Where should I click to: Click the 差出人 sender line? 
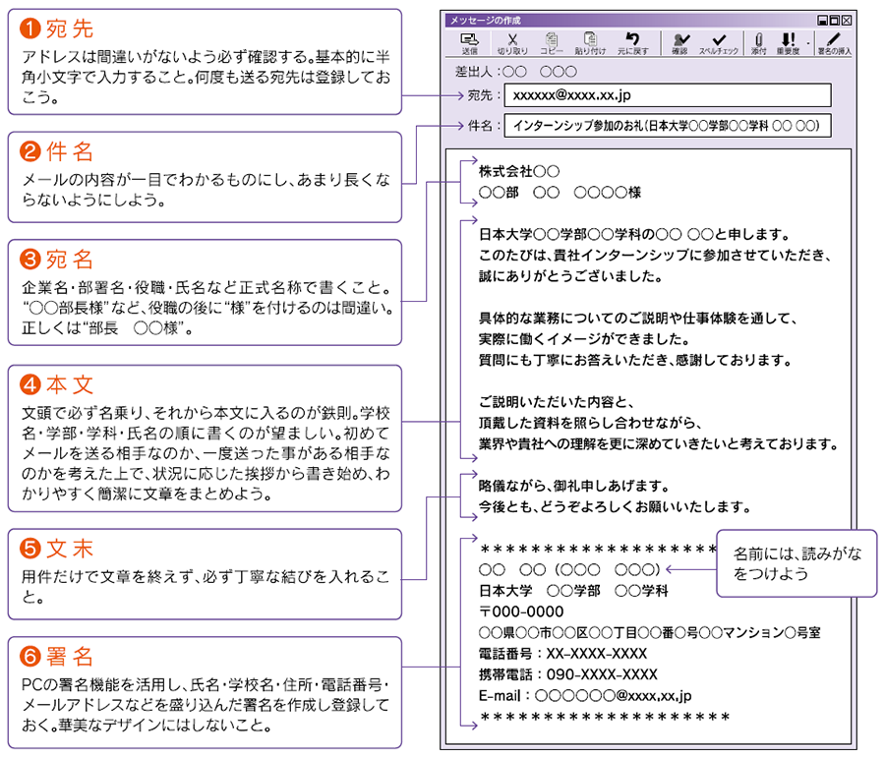[516, 72]
